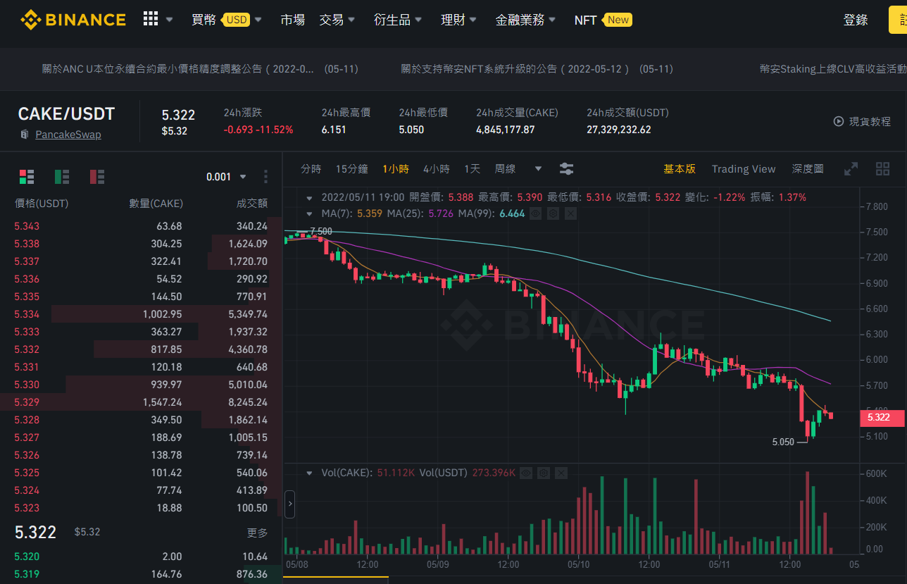The width and height of the screenshot is (907, 584).
Task: Open the ANC U本位永續合約 announcement
Action: [201, 69]
